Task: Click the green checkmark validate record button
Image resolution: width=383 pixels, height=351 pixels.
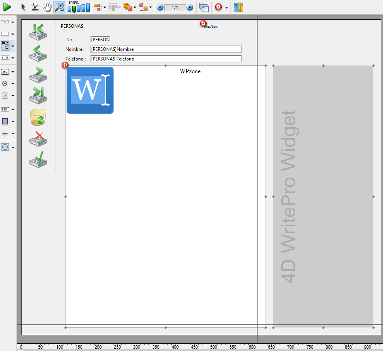Action: [x=38, y=159]
